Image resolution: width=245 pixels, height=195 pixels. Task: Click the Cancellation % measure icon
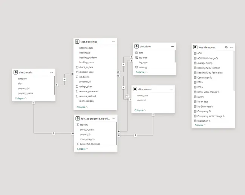click(195, 78)
